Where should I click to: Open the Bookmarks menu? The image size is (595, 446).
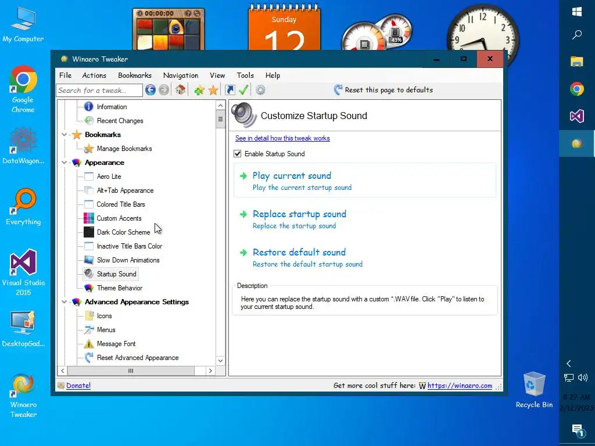click(135, 75)
